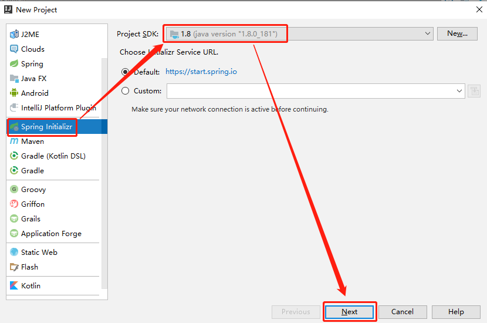Viewport: 487px width, 323px height.
Task: Select the Clouds project type icon
Action: click(14, 49)
